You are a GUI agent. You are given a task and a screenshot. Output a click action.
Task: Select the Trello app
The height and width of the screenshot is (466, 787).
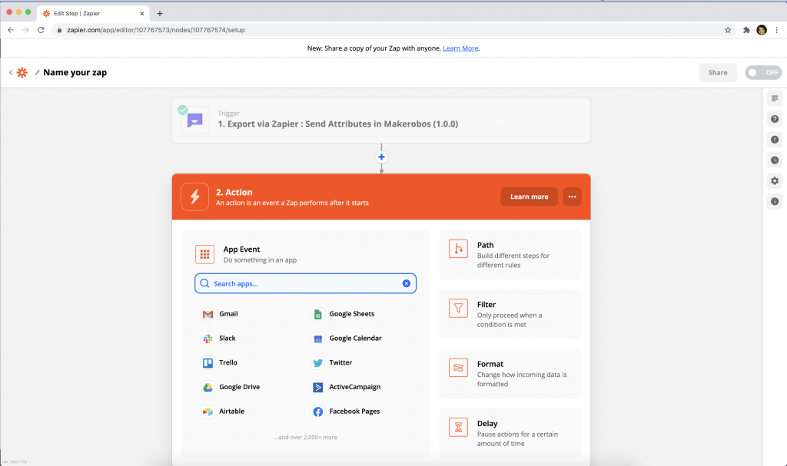point(219,362)
